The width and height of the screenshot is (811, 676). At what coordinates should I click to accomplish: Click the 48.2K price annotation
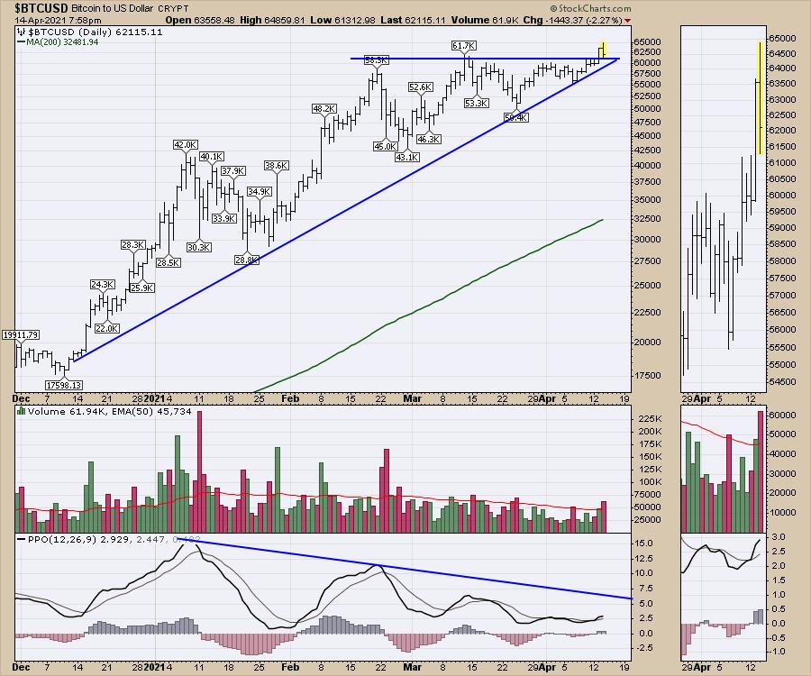[323, 109]
